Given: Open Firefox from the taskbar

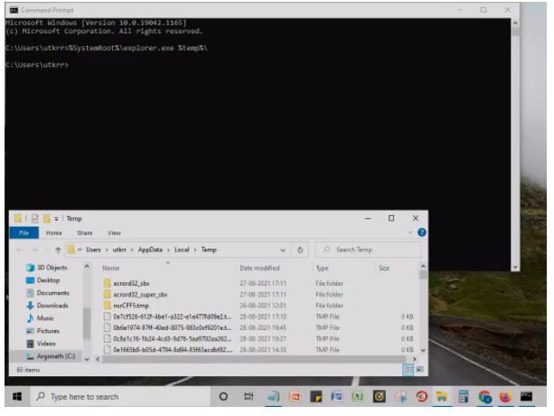Looking at the screenshot, I should [x=506, y=397].
